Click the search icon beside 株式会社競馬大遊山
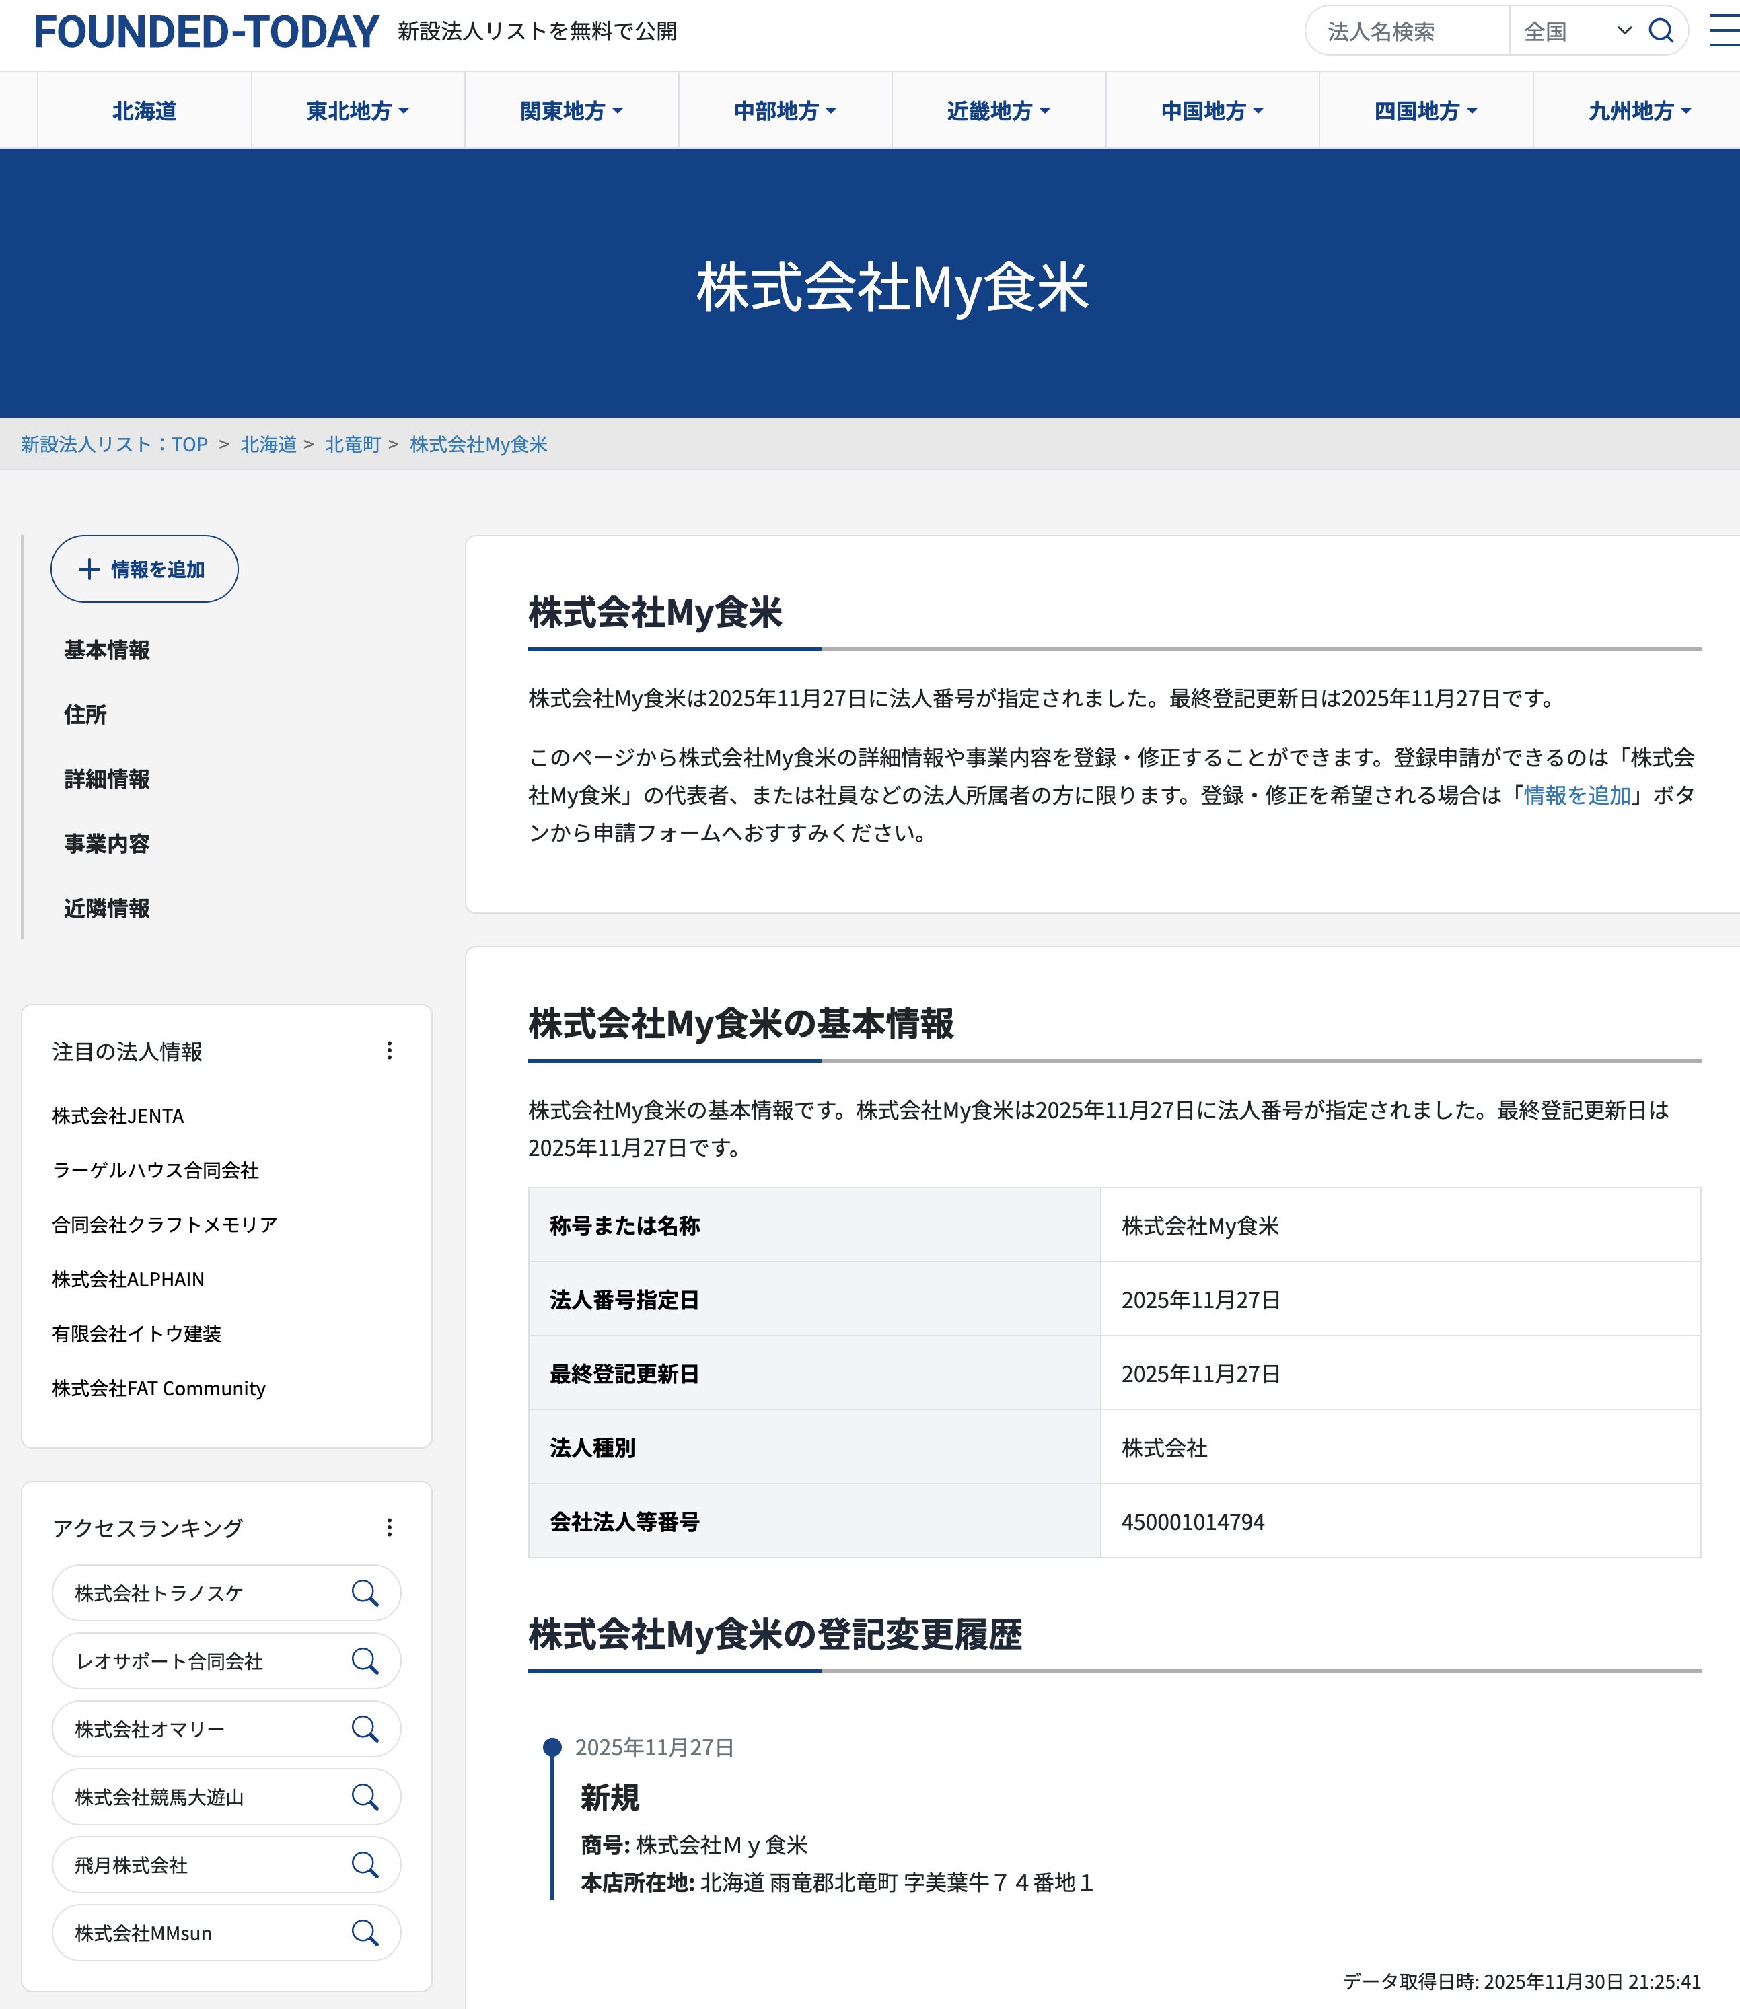This screenshot has width=1740, height=2009. click(366, 1797)
